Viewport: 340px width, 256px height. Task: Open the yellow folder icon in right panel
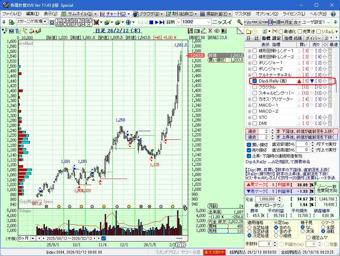point(248,31)
